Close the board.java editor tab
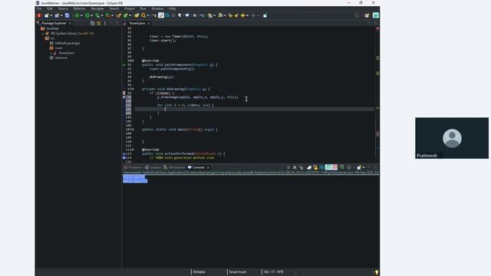The width and height of the screenshot is (491, 276). click(x=149, y=23)
